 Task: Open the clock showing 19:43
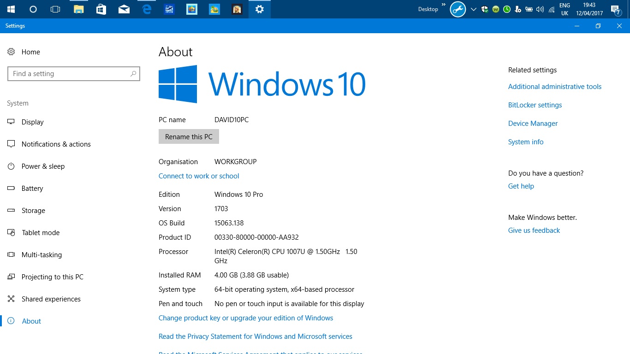(589, 9)
